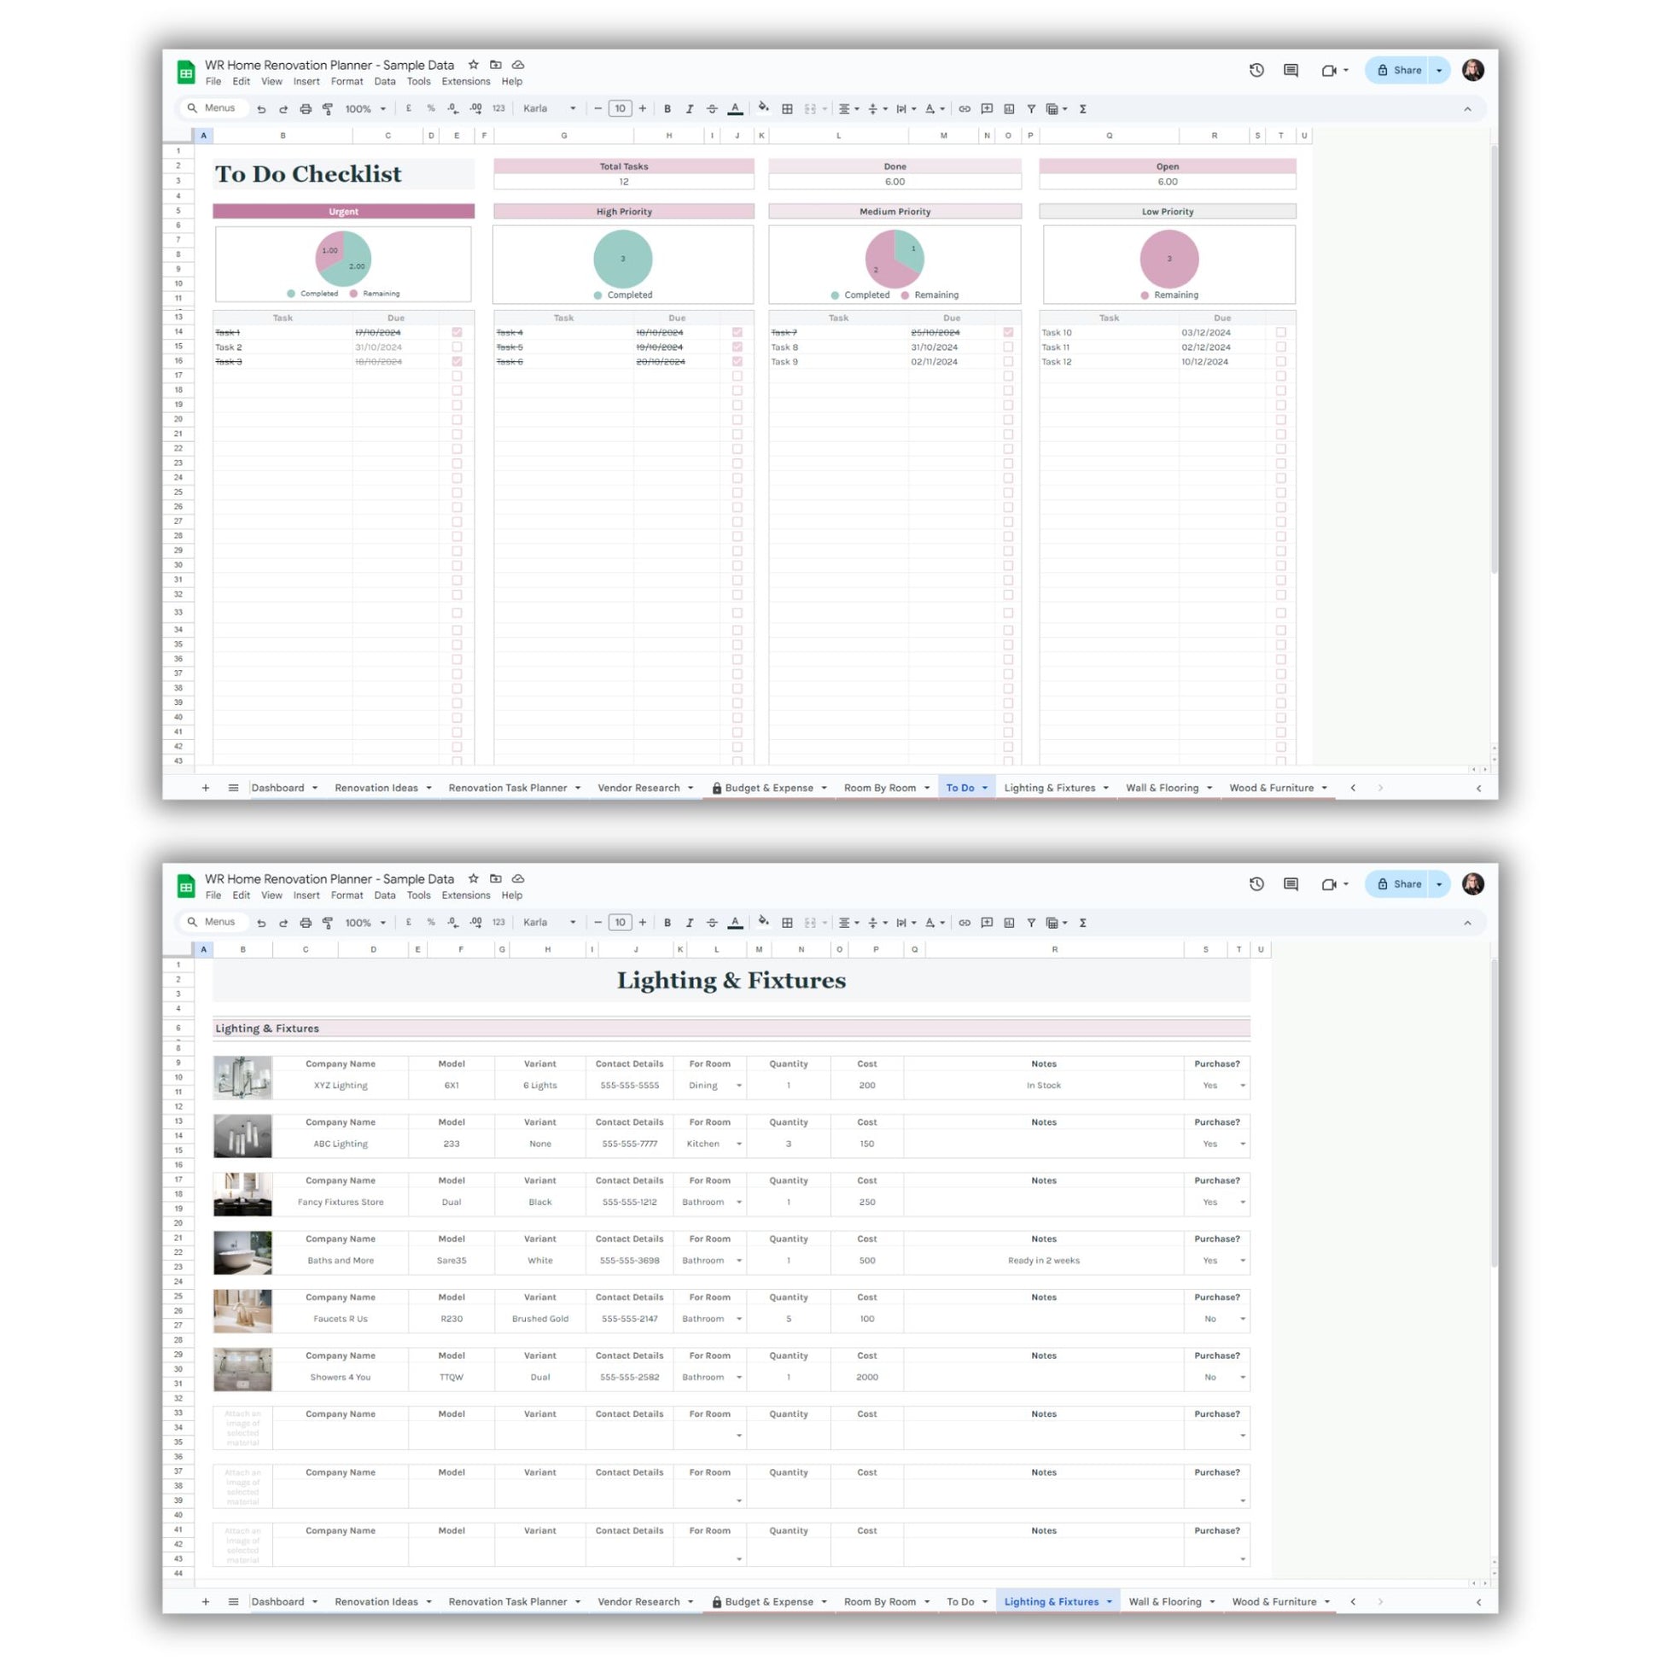Click add sheet plus button in To Do window

click(206, 788)
